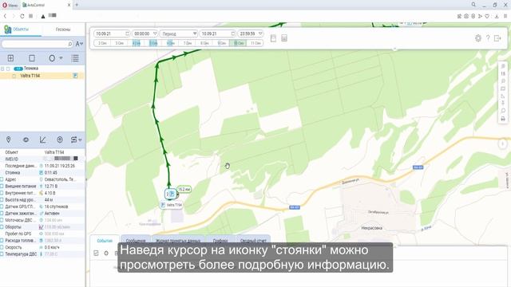Tick the Техника group checkbox
The height and width of the screenshot is (287, 511).
click(x=8, y=69)
